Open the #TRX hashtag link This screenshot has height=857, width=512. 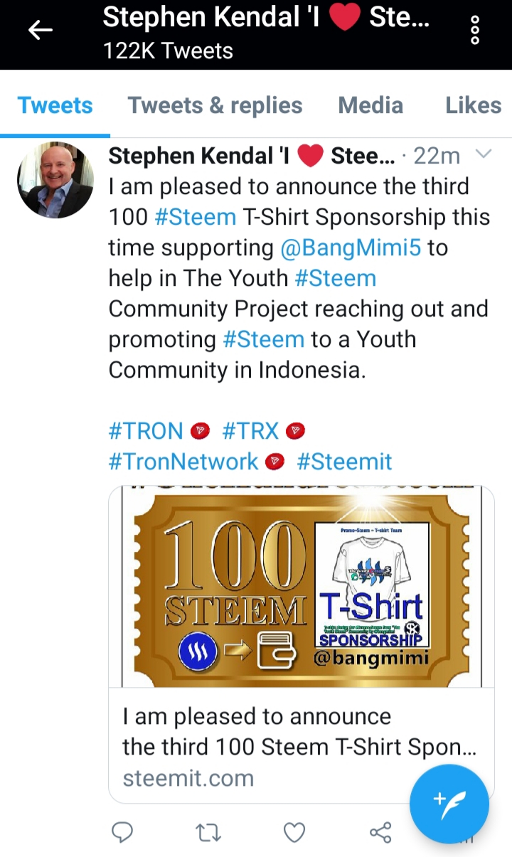(253, 431)
